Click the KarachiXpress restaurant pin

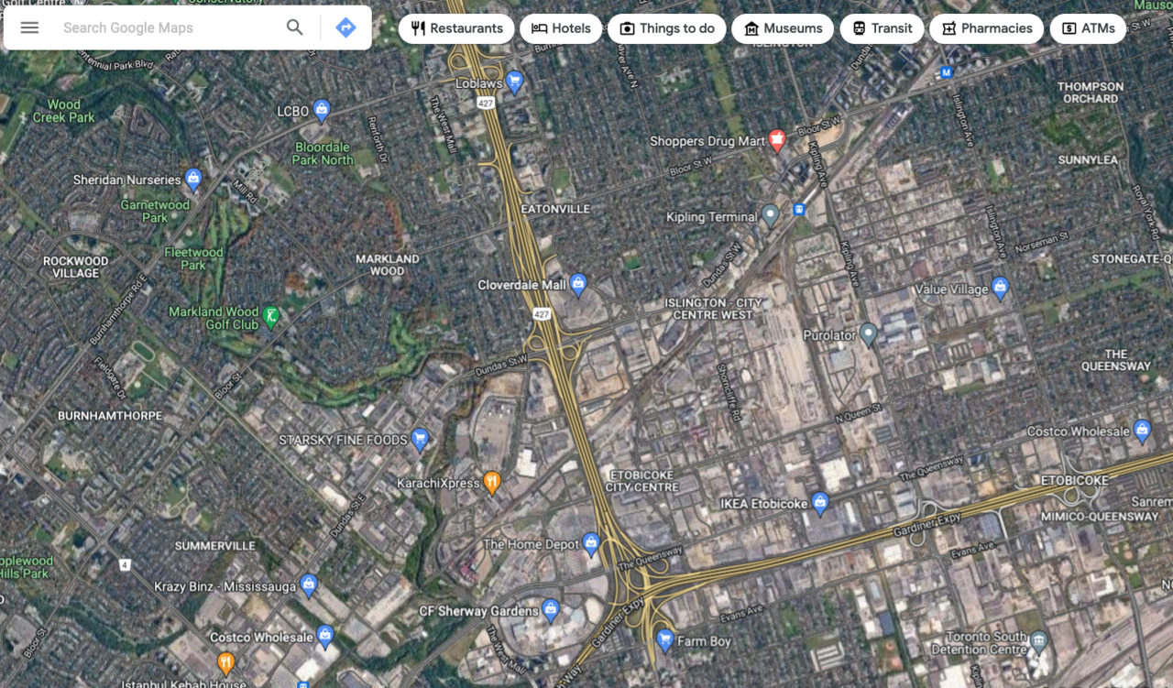click(x=492, y=482)
